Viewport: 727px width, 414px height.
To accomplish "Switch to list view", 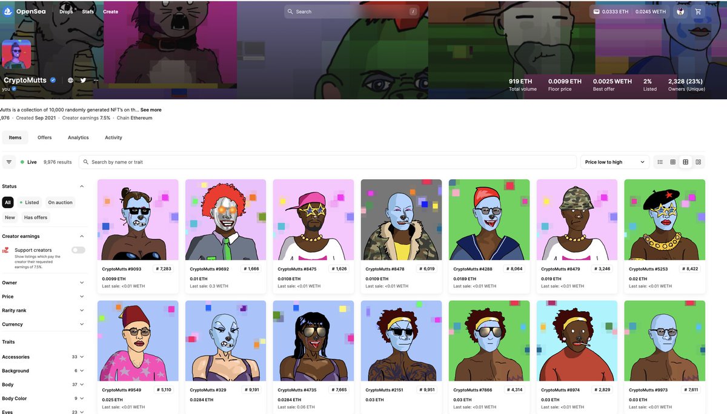I will (x=660, y=162).
